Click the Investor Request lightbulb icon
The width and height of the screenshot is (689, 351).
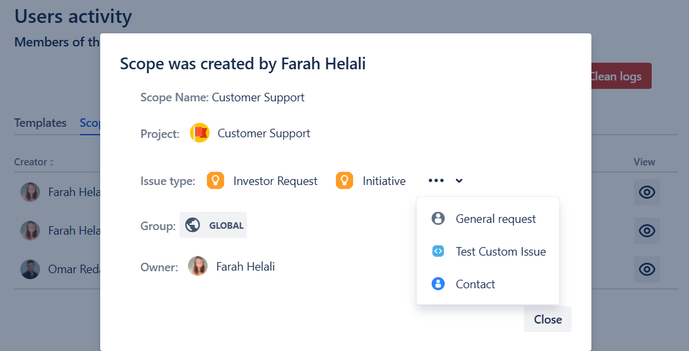(x=215, y=181)
